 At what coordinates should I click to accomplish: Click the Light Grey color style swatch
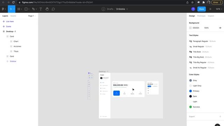tap(190, 86)
